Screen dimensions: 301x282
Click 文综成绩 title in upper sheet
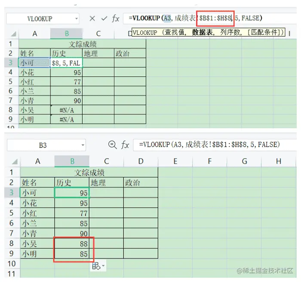pos(83,44)
